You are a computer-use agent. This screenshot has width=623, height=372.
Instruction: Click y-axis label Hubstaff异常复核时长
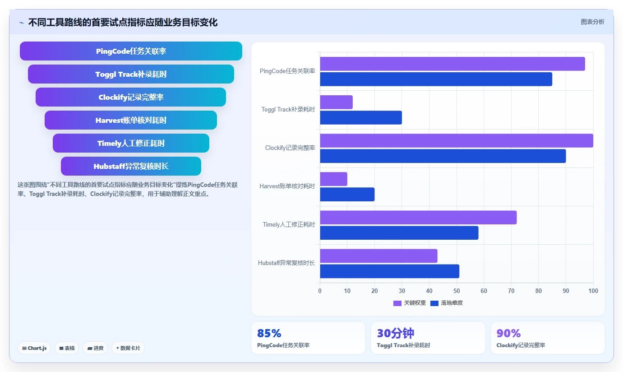point(286,263)
